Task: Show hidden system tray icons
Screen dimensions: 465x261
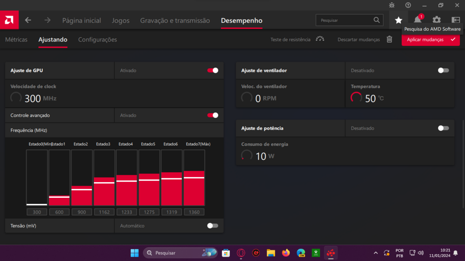Action: pos(376,253)
